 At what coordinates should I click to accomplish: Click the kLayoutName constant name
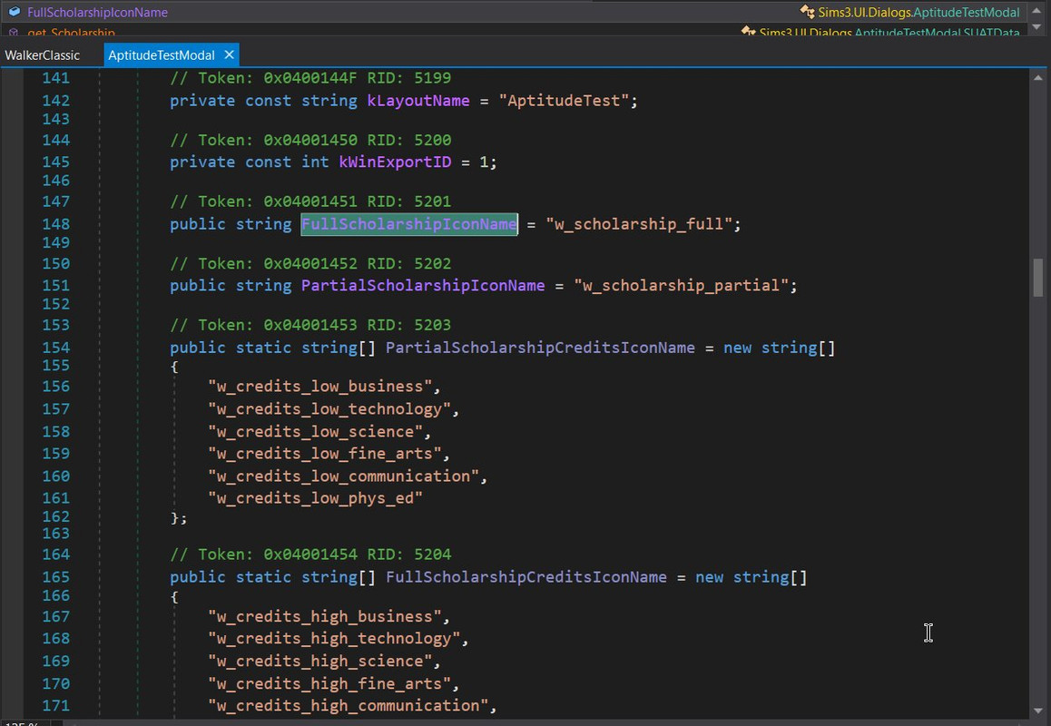pyautogui.click(x=418, y=101)
